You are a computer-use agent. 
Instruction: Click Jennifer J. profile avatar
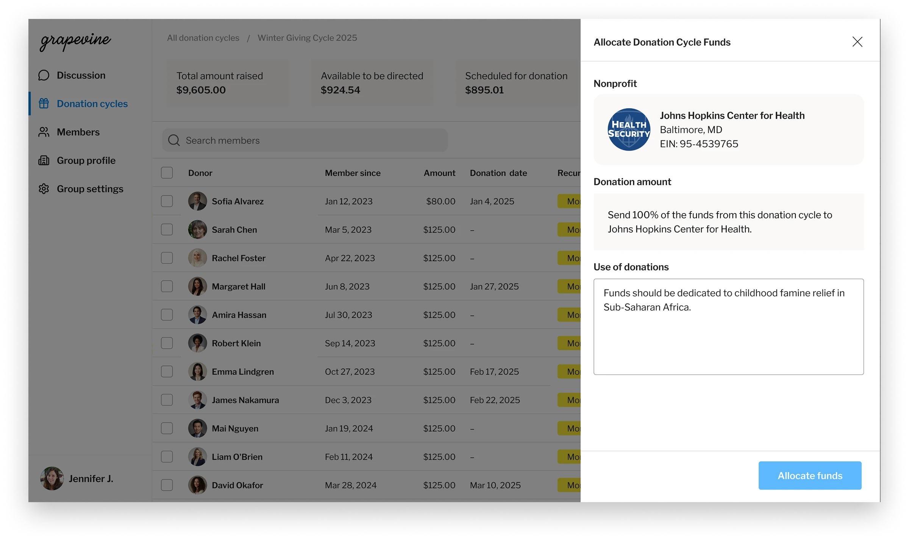52,478
